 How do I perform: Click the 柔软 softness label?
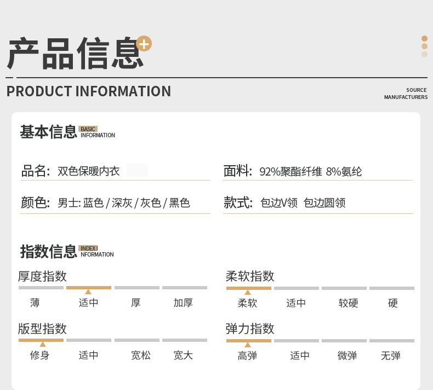(x=247, y=303)
